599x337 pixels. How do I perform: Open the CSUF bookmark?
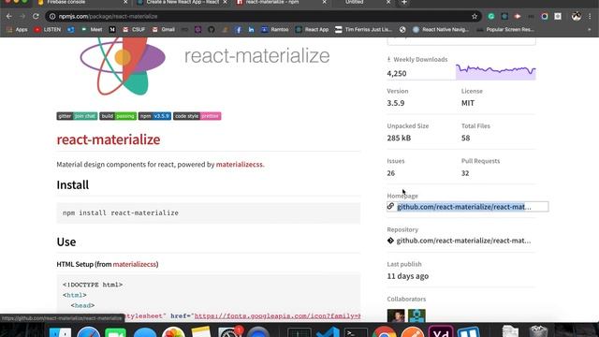pyautogui.click(x=134, y=29)
